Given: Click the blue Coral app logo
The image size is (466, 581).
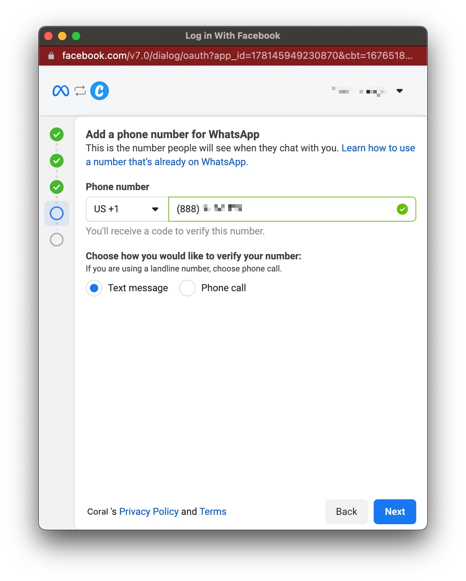Looking at the screenshot, I should click(x=100, y=91).
